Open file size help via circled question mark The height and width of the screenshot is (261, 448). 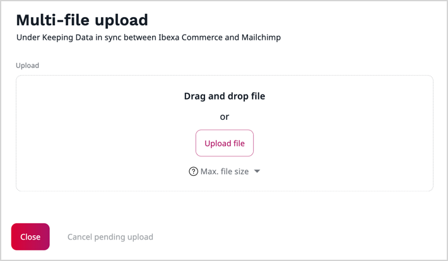click(194, 171)
